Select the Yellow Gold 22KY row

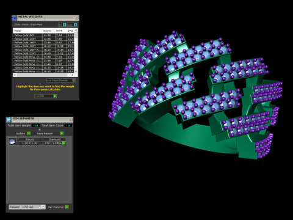(44, 53)
